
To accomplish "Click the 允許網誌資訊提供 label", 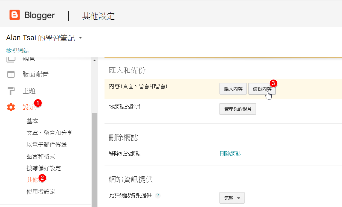I will (130, 196).
